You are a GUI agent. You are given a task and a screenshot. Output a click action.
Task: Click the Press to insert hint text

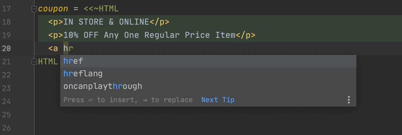128,100
